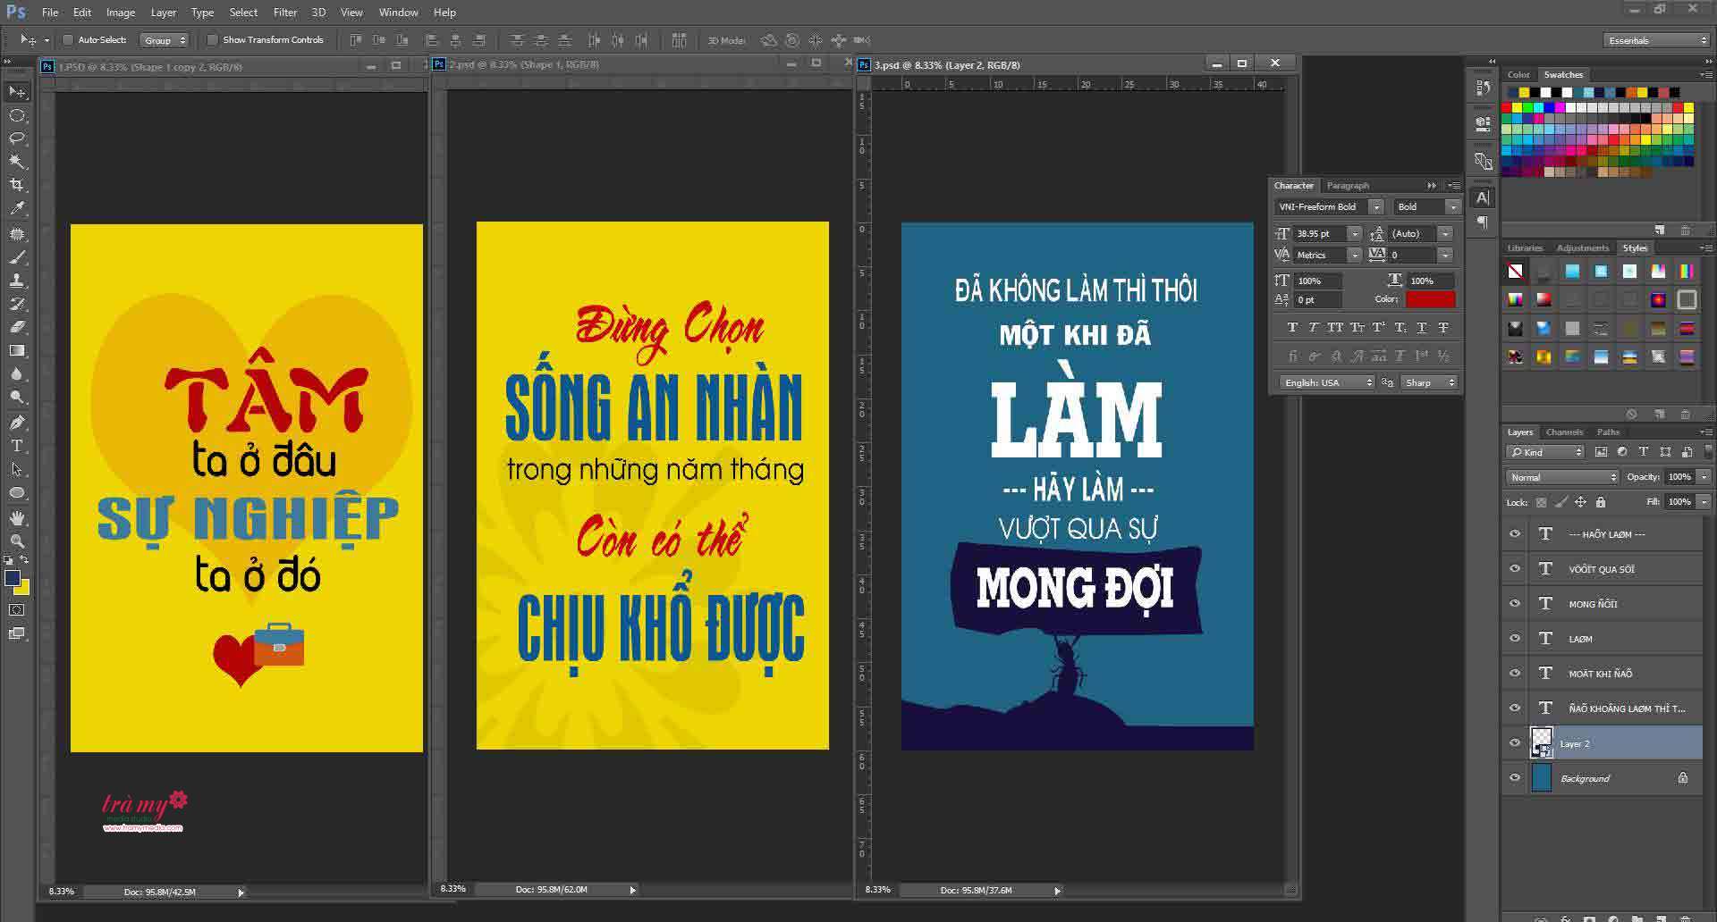Open the Normal blend mode dropdown
Screen dimensions: 1717x922
click(1562, 477)
